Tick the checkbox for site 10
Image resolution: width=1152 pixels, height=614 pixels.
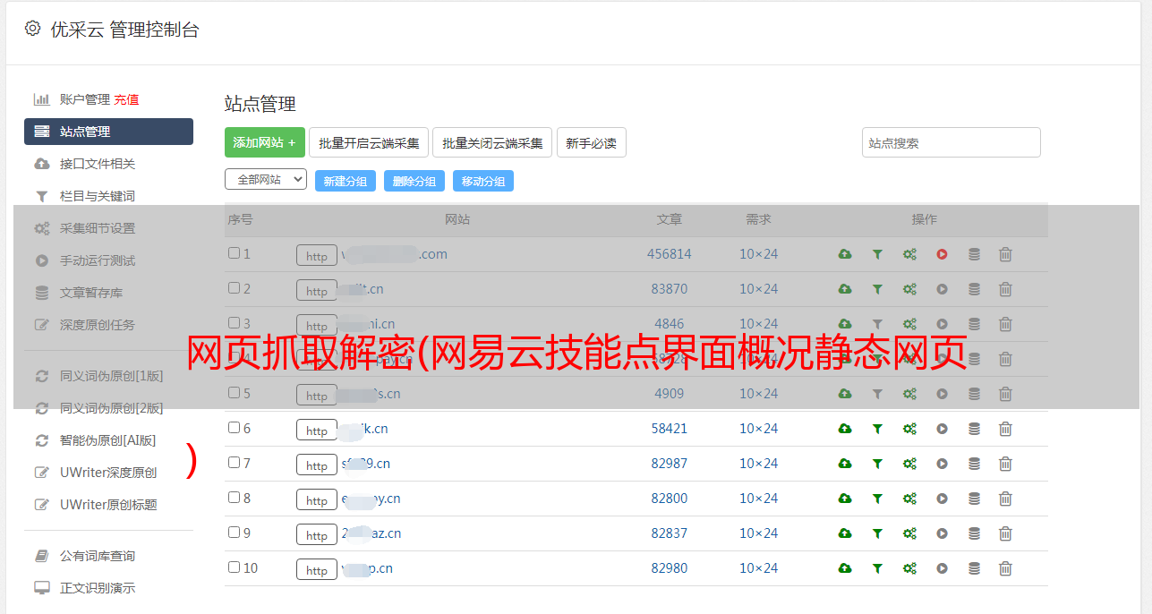234,567
